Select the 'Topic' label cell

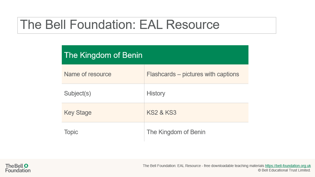tap(103, 132)
